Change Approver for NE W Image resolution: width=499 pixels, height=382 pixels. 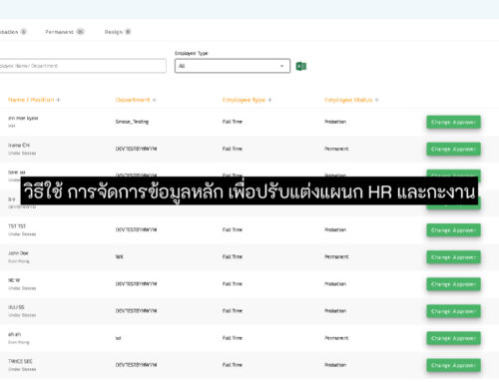(x=453, y=284)
